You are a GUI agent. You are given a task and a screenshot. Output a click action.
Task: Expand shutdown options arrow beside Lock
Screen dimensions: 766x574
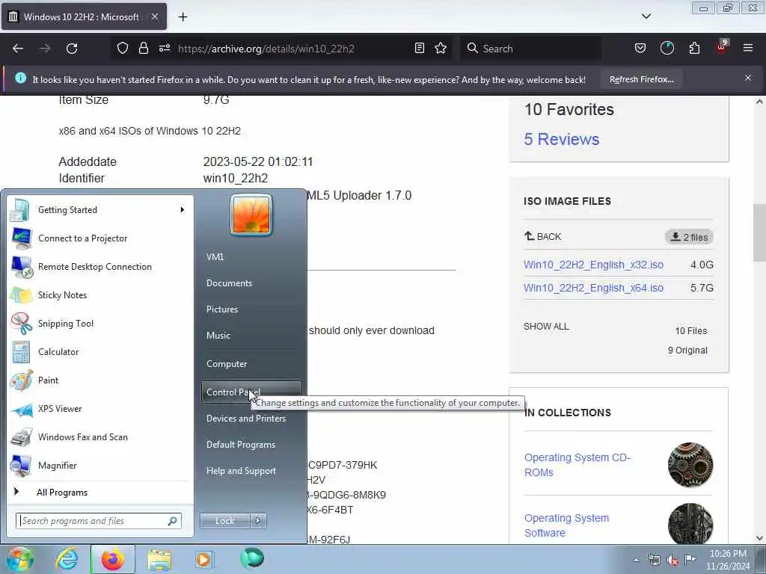[258, 521]
